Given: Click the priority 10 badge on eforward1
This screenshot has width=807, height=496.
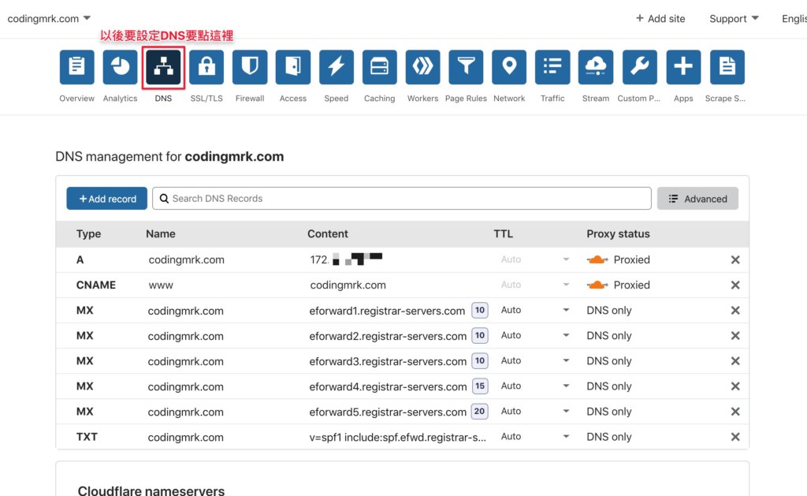Looking at the screenshot, I should point(480,310).
